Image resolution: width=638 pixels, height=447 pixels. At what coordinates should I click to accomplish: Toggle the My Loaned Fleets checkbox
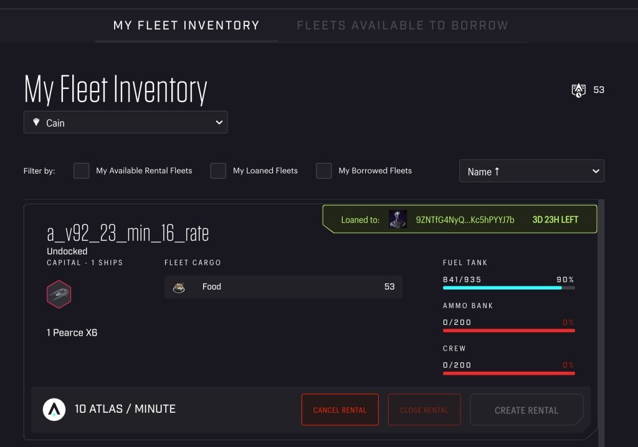pyautogui.click(x=218, y=171)
